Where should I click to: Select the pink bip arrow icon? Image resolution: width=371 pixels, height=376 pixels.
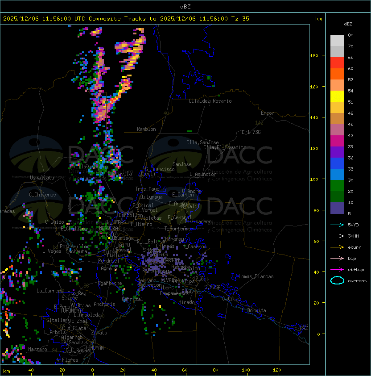point(337,258)
